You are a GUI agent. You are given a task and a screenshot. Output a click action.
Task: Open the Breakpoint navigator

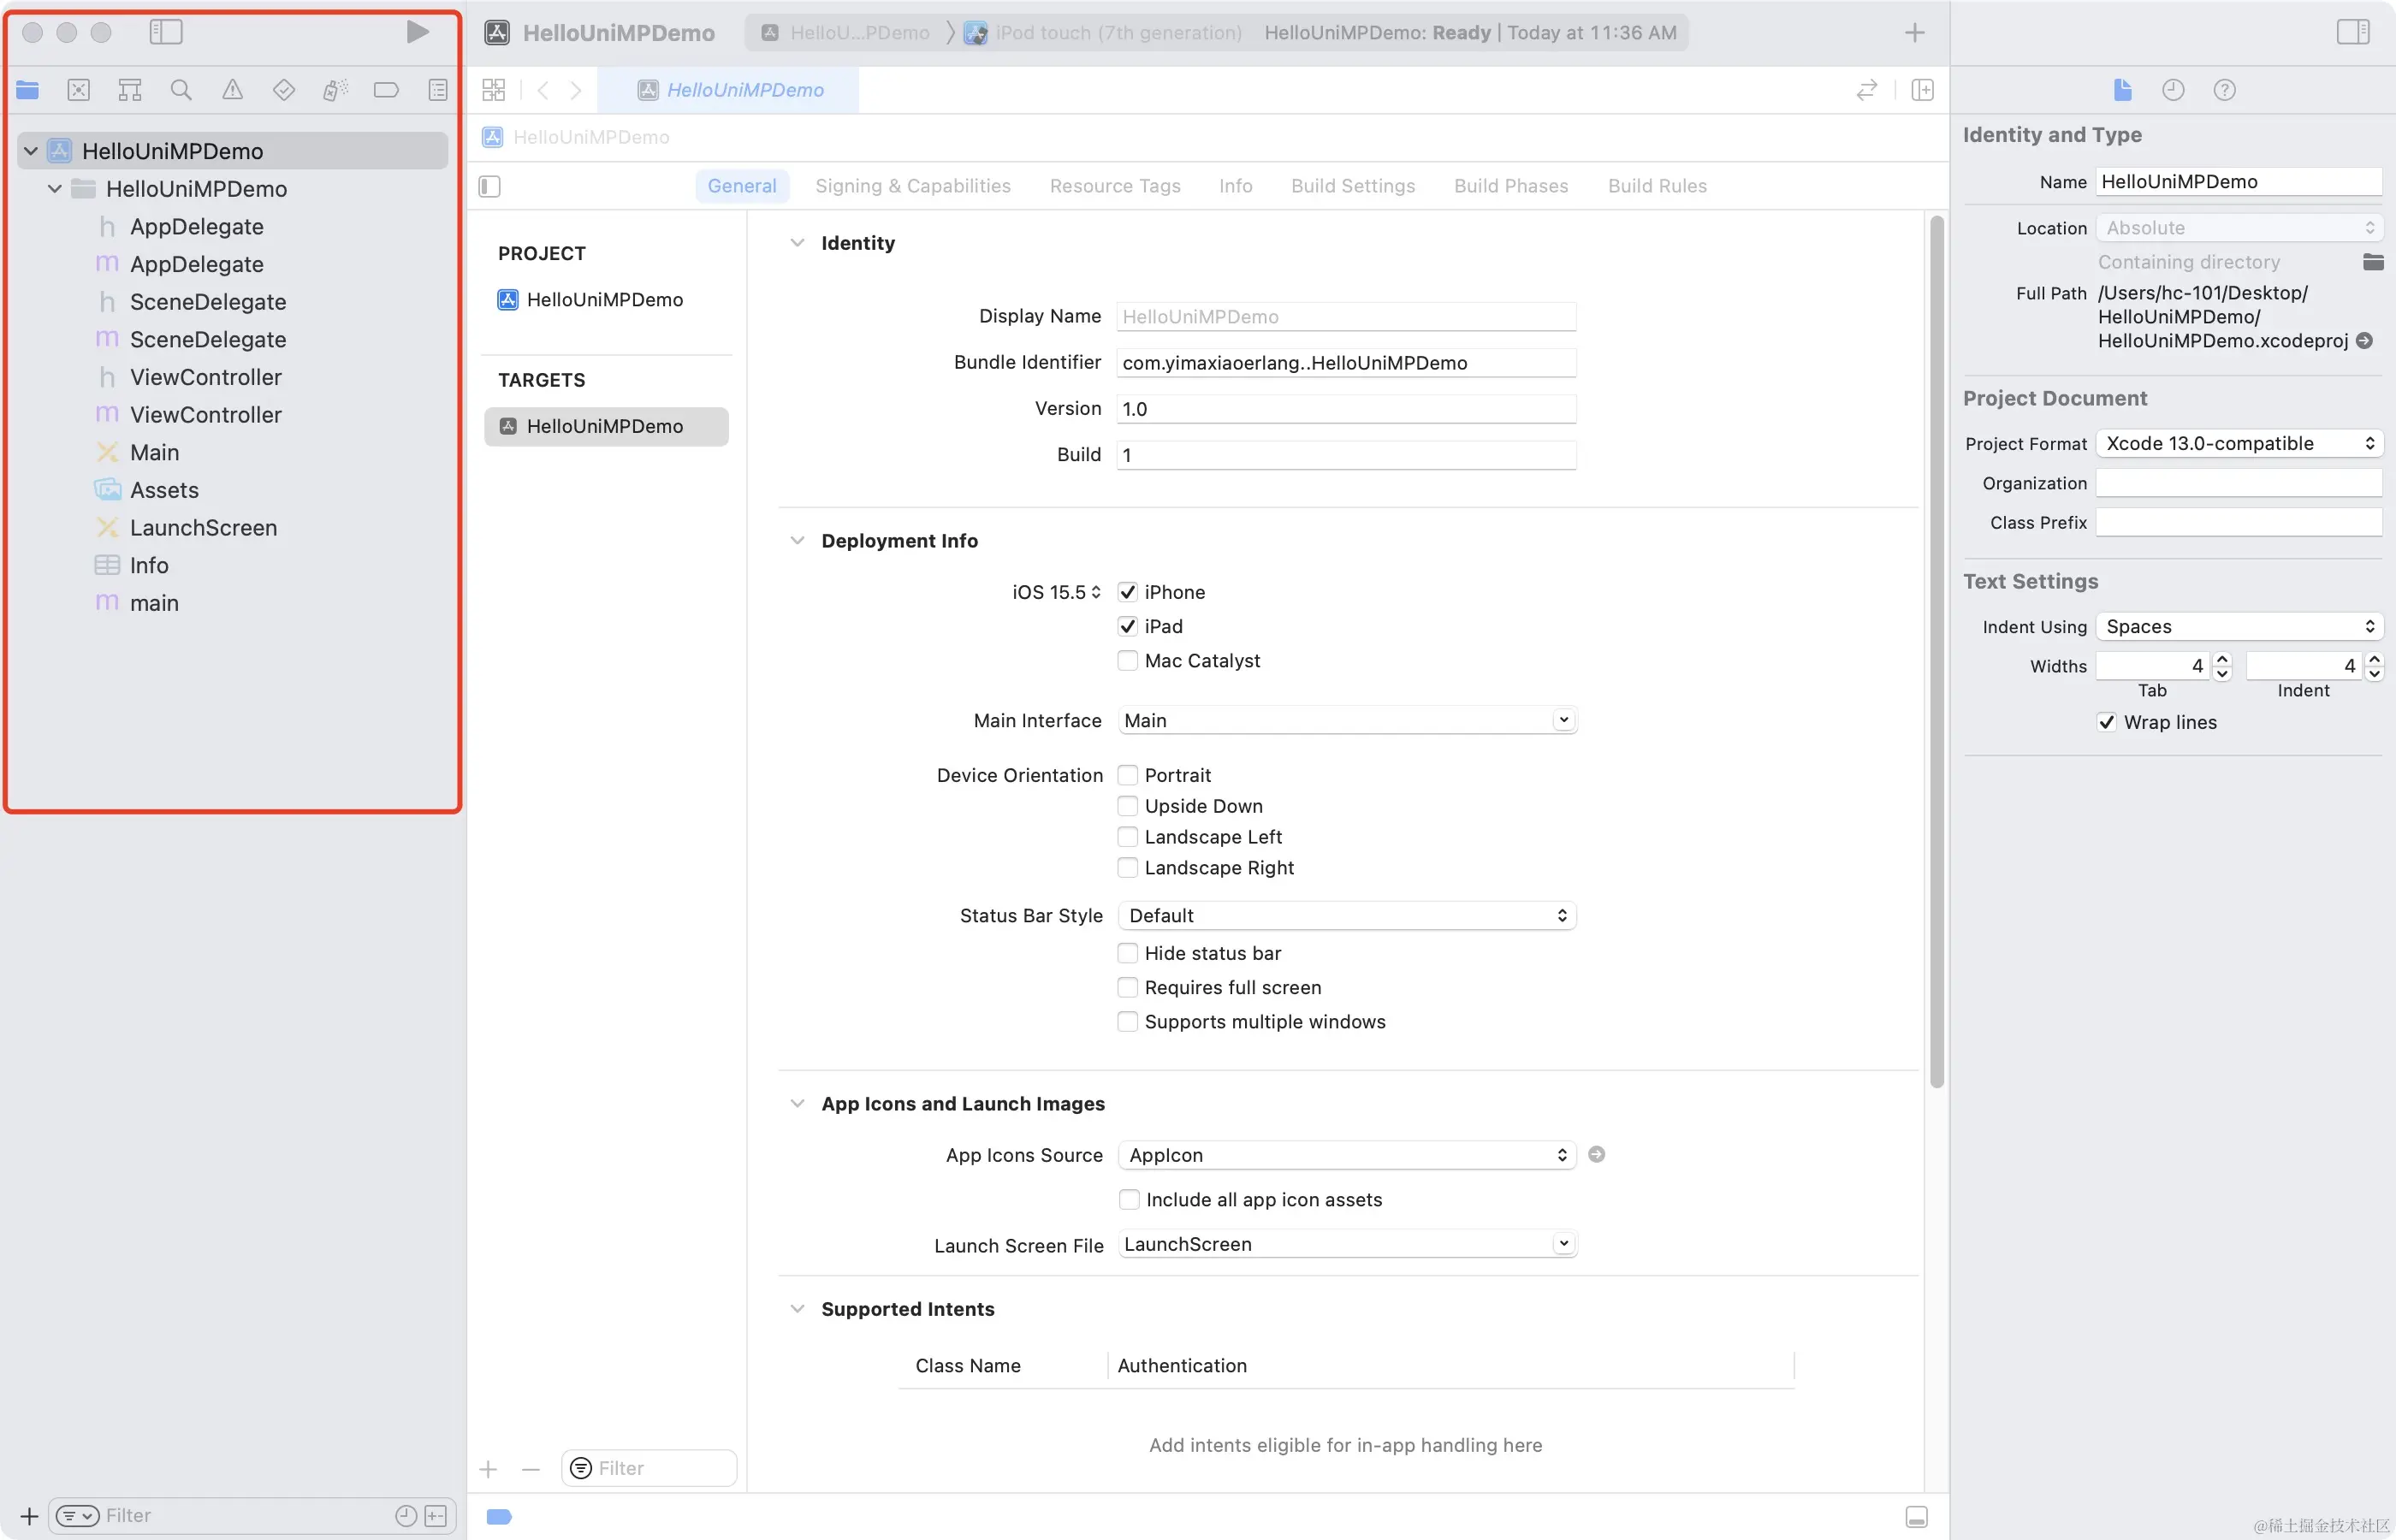point(386,90)
